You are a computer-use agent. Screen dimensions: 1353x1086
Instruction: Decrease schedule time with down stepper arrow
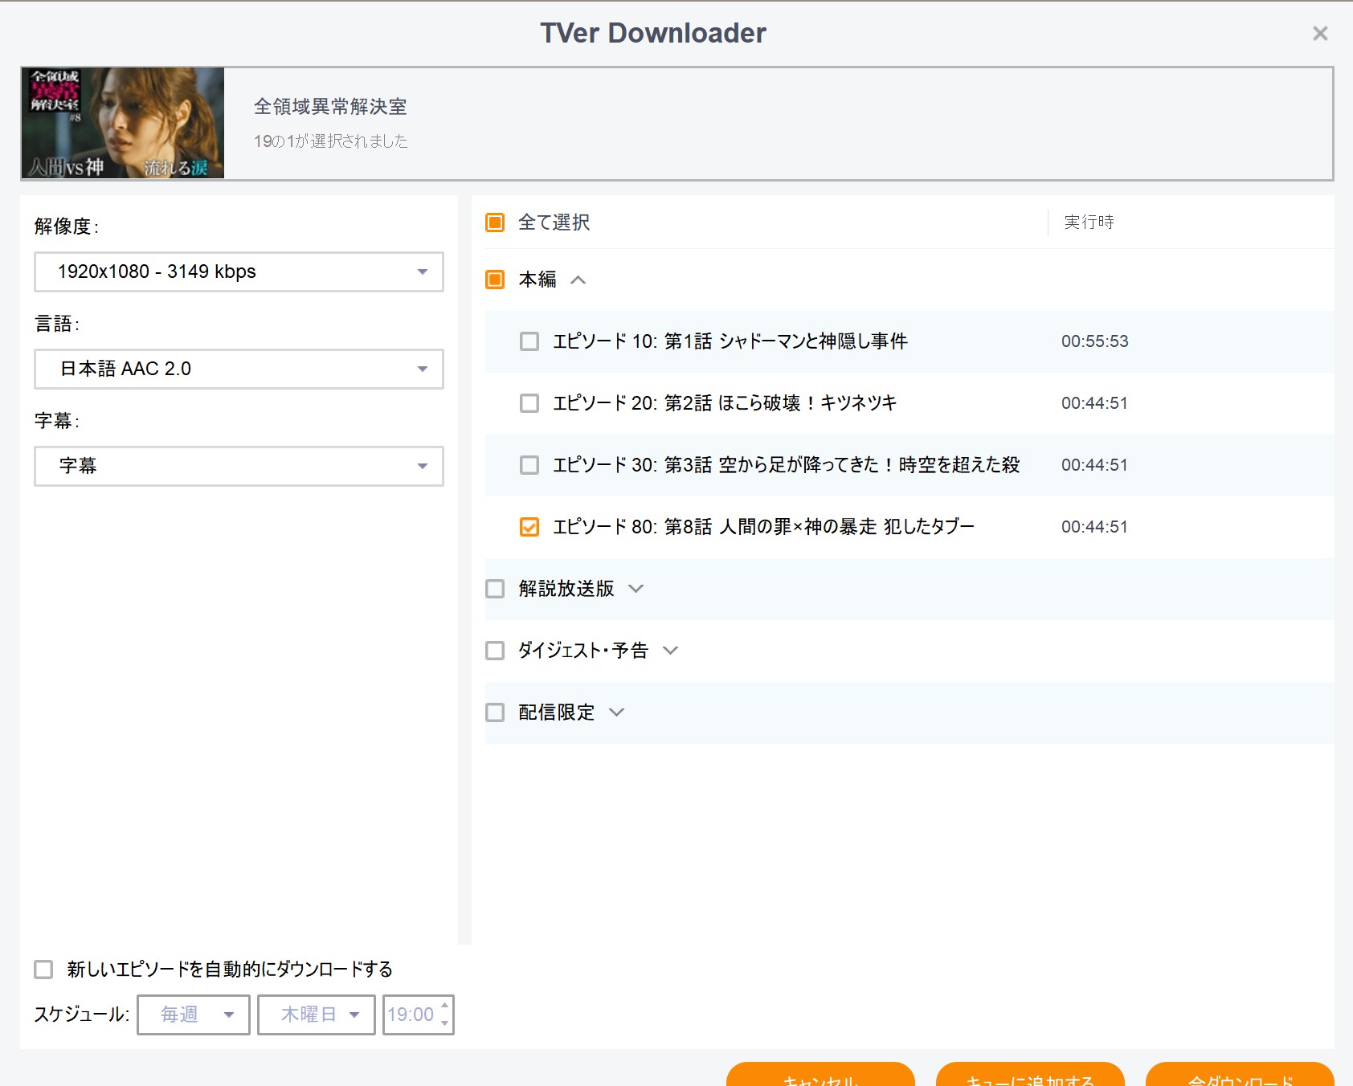[445, 1023]
